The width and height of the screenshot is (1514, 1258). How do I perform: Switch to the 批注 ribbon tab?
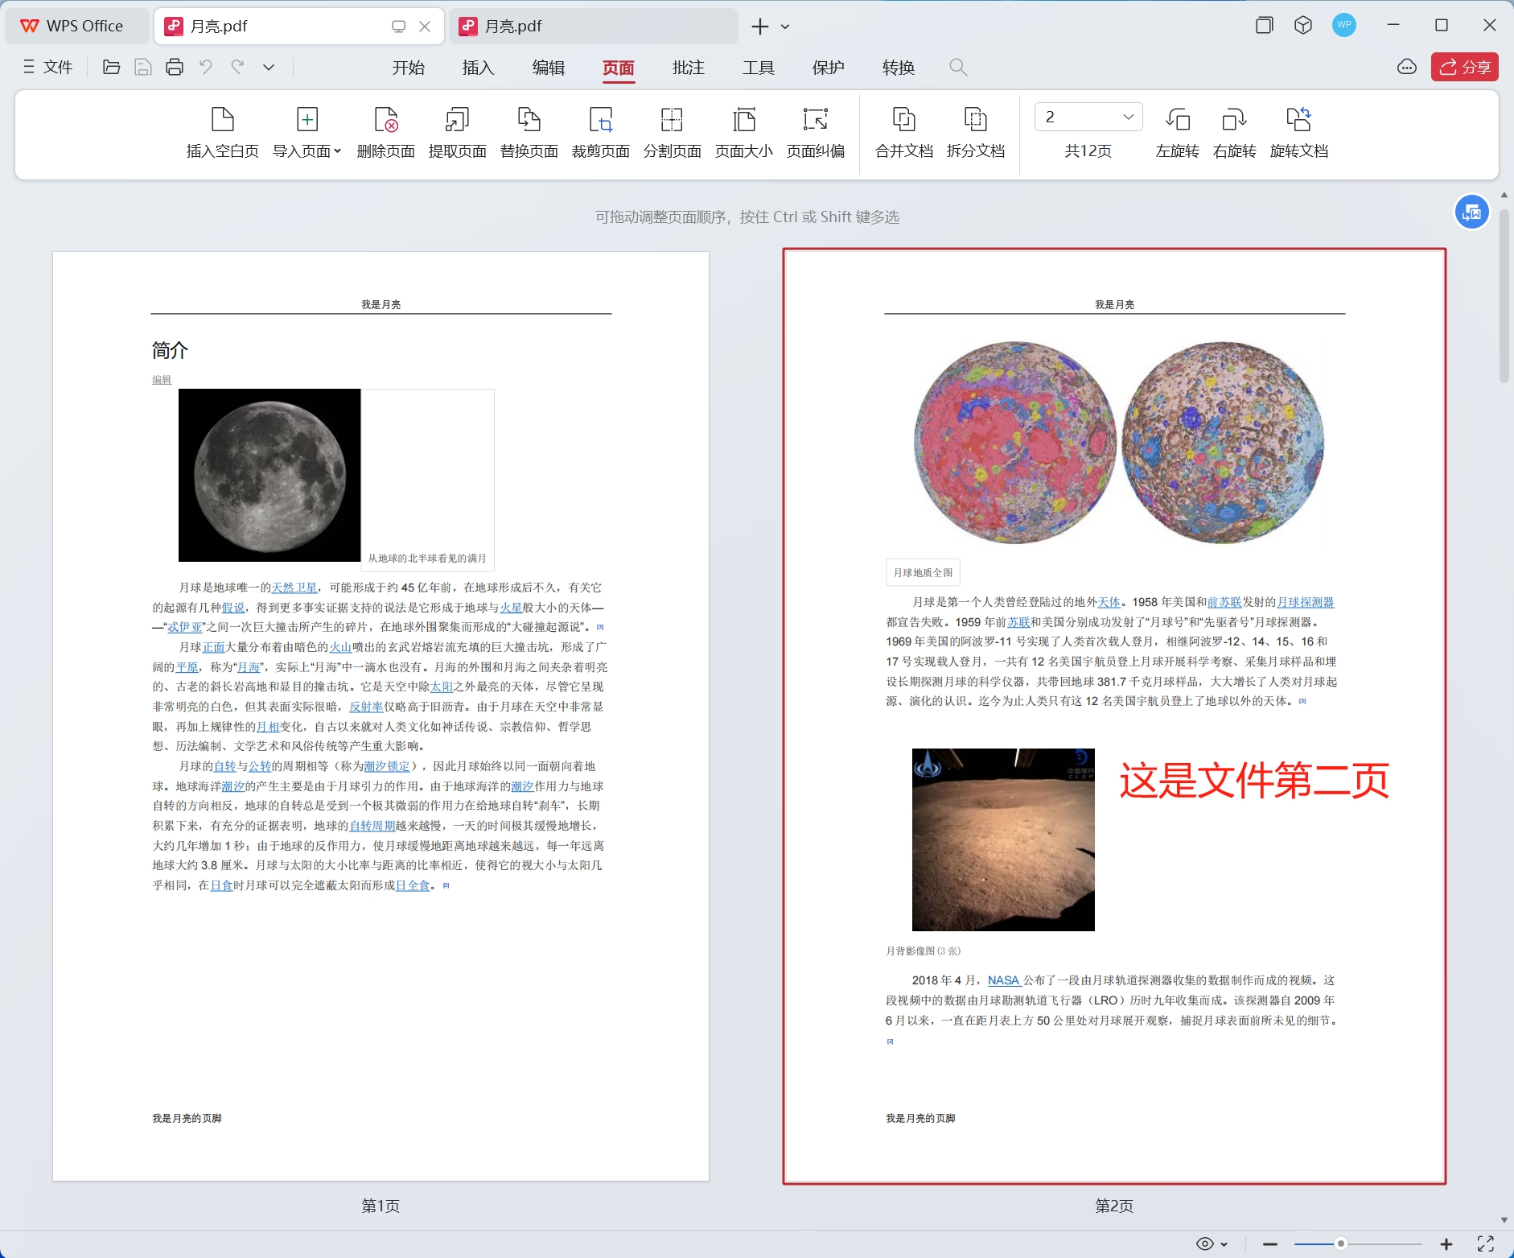pyautogui.click(x=688, y=68)
